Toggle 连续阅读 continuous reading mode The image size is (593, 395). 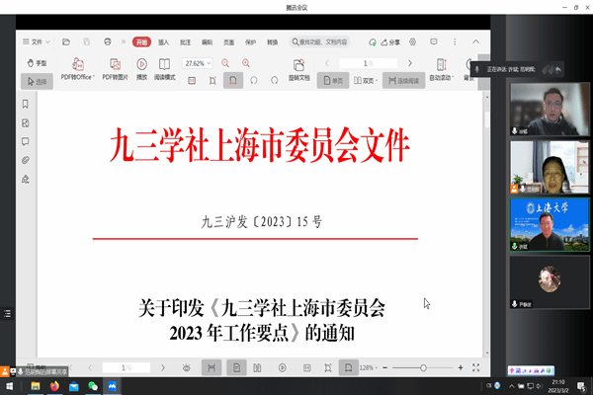(x=402, y=81)
